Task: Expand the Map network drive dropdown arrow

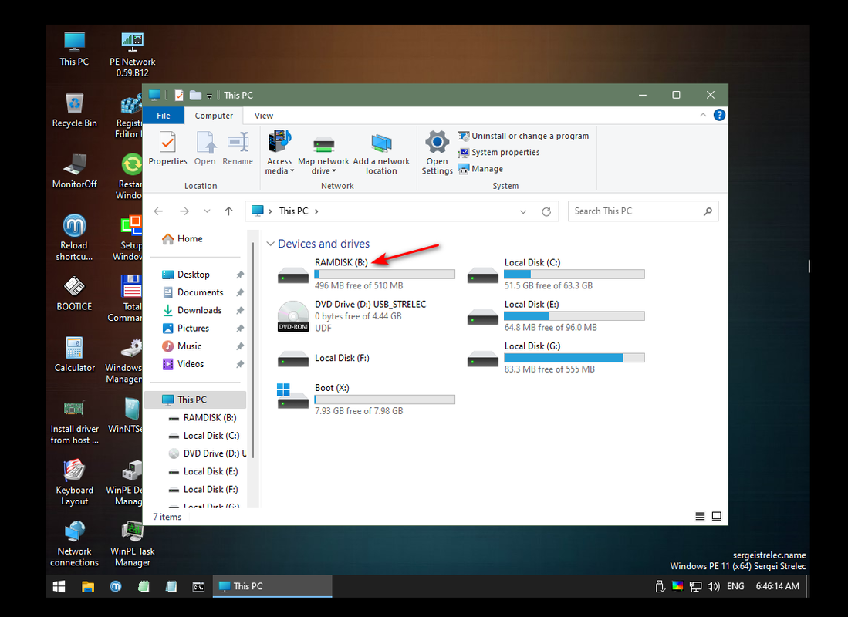Action: point(333,171)
